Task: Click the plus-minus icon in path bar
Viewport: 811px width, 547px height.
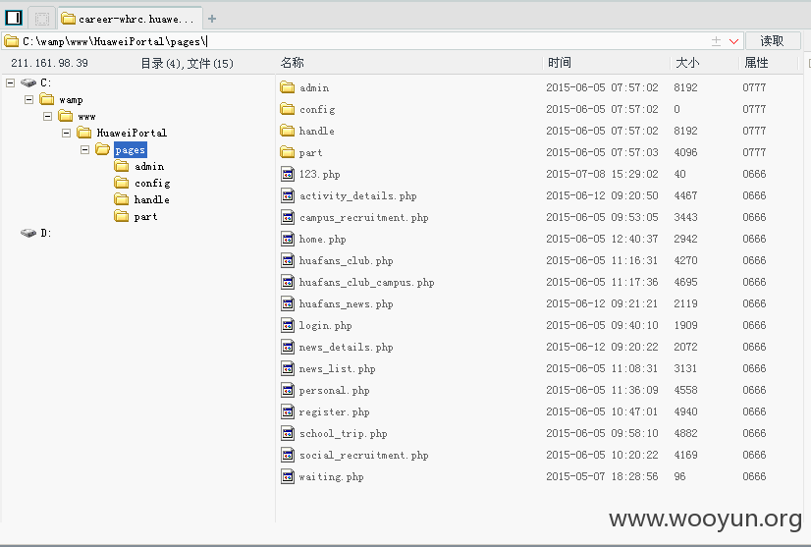Action: tap(716, 41)
